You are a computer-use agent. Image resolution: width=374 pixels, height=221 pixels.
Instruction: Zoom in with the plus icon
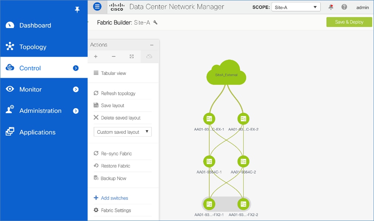(96, 57)
